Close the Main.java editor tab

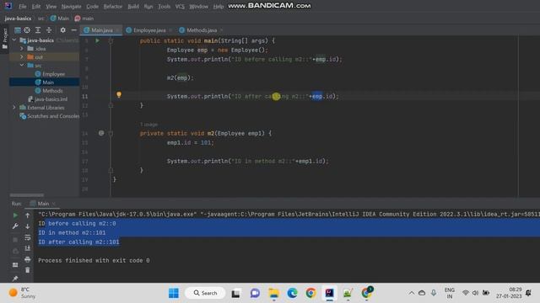point(117,30)
